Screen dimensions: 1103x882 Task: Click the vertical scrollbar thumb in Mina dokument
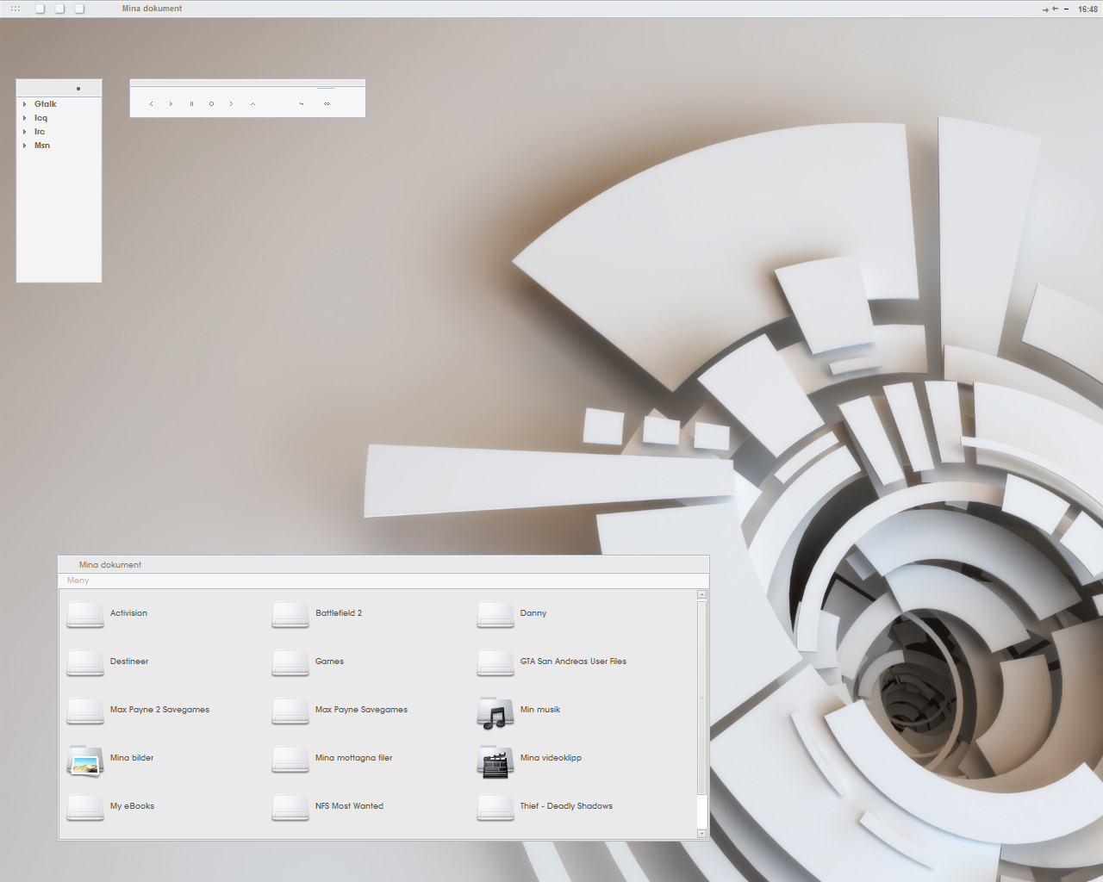(x=702, y=698)
